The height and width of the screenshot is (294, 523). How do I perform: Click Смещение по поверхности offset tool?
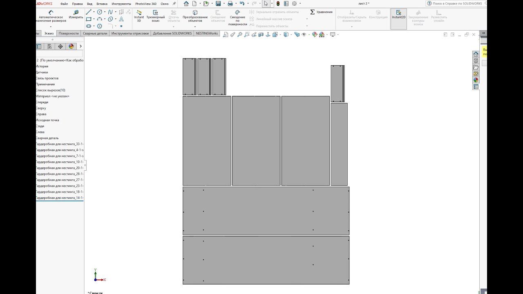coord(237,18)
